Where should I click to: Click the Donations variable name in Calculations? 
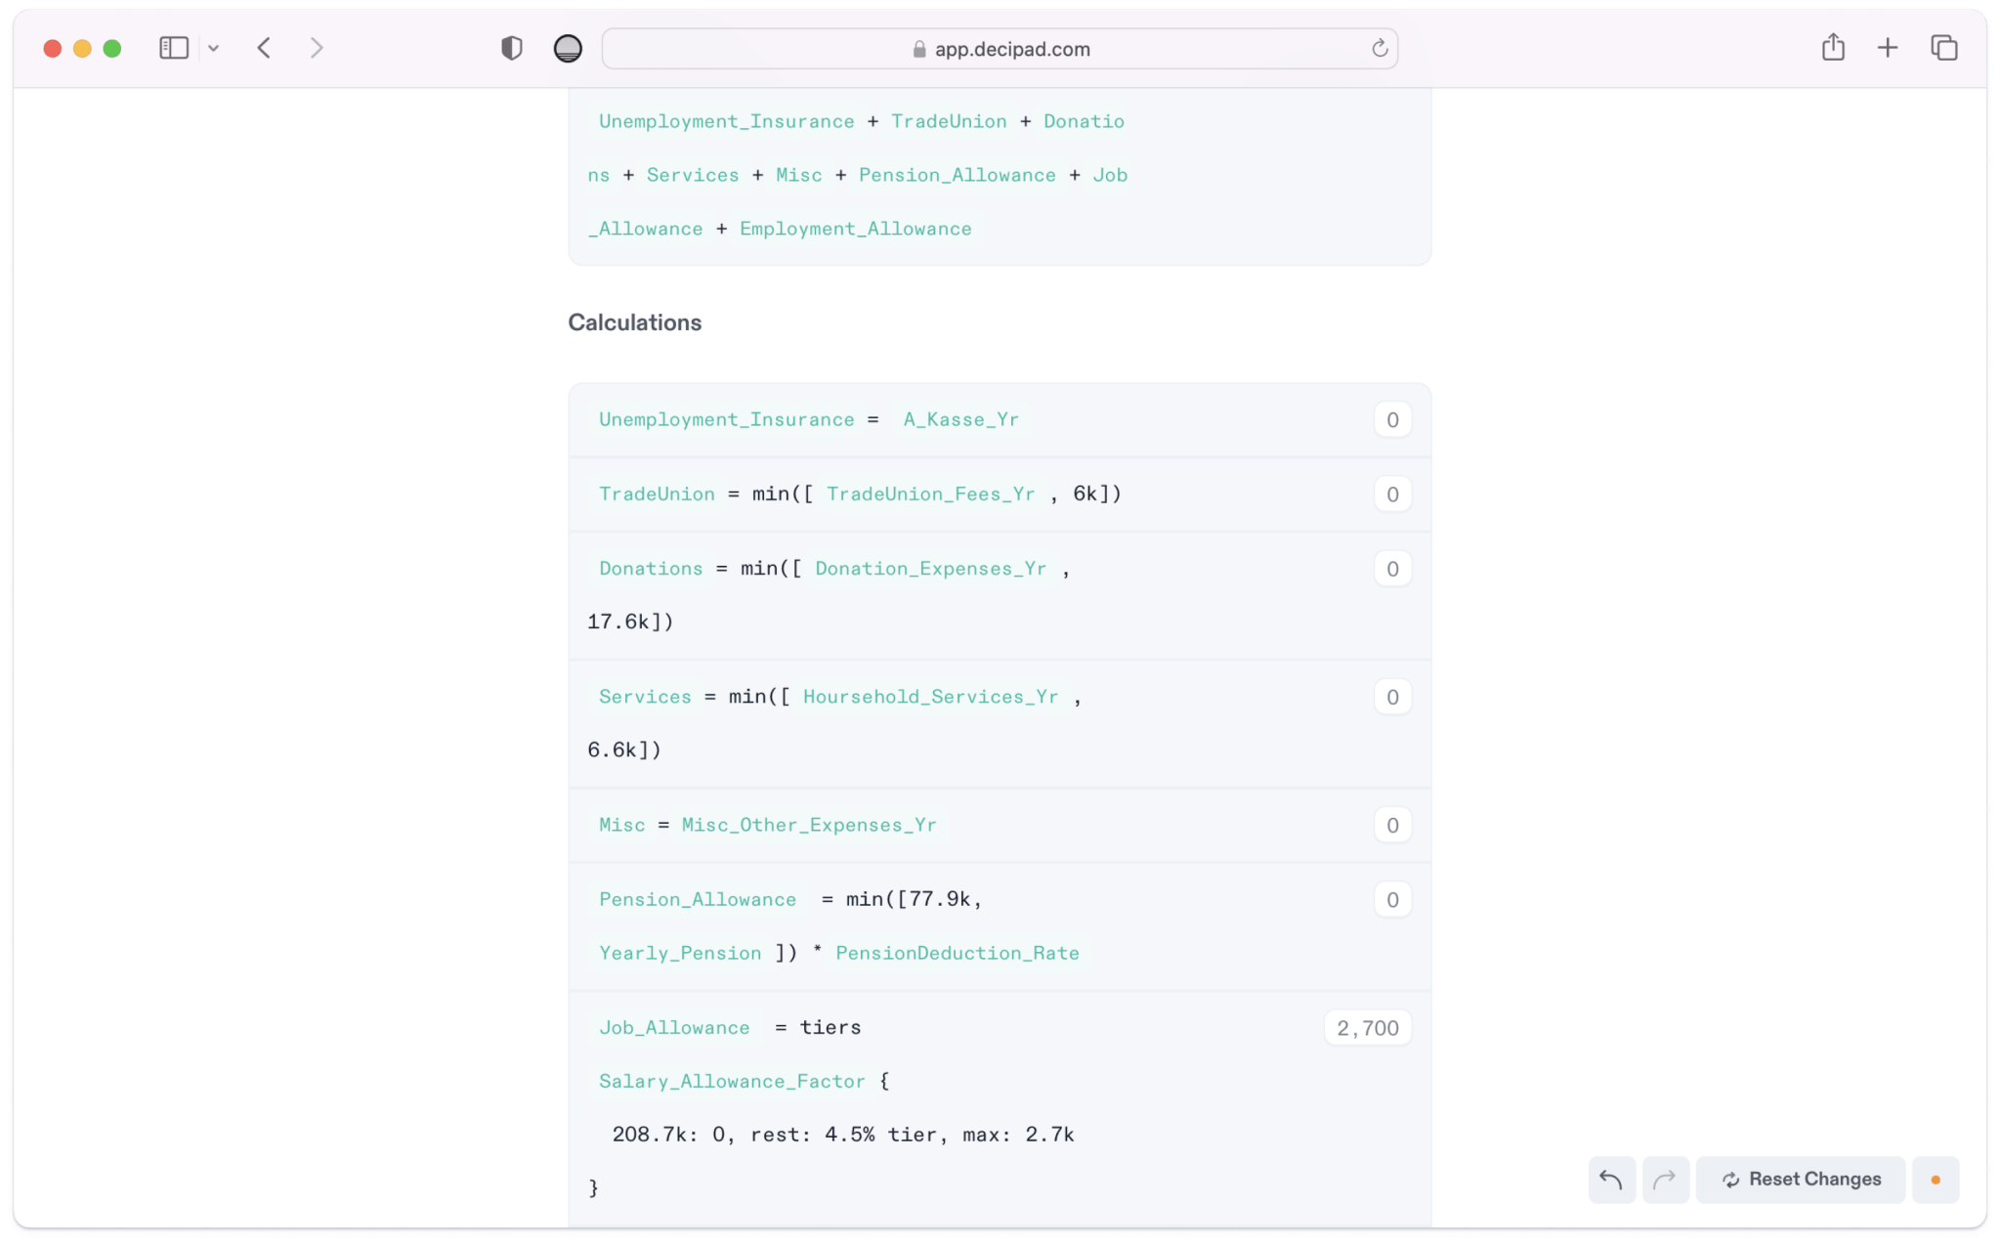(x=651, y=568)
